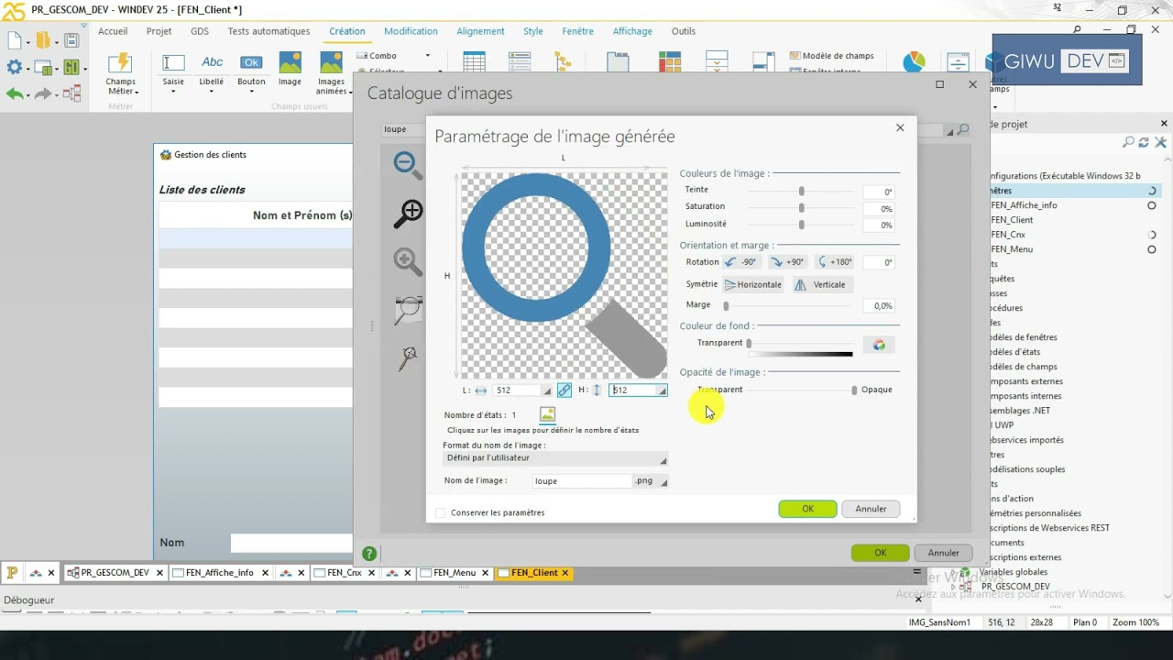Select the minus zoom magnifier thumbnail in catalogue
1173x660 pixels.
[408, 165]
